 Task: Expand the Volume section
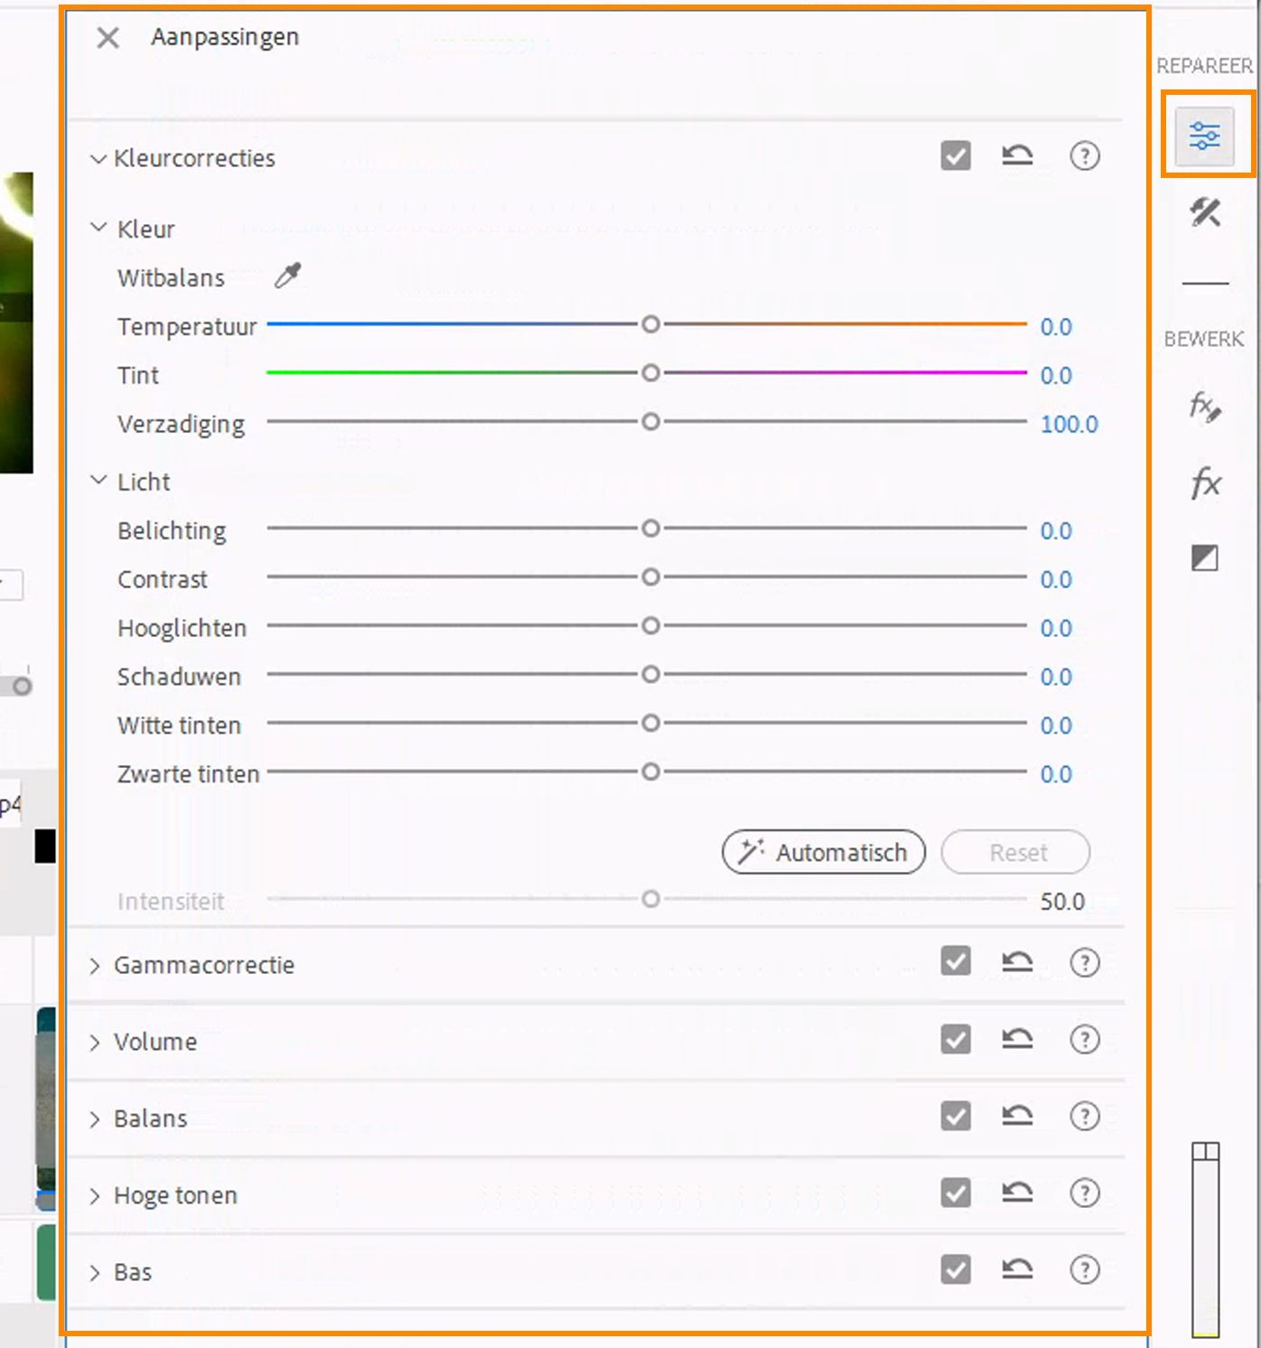point(95,1043)
